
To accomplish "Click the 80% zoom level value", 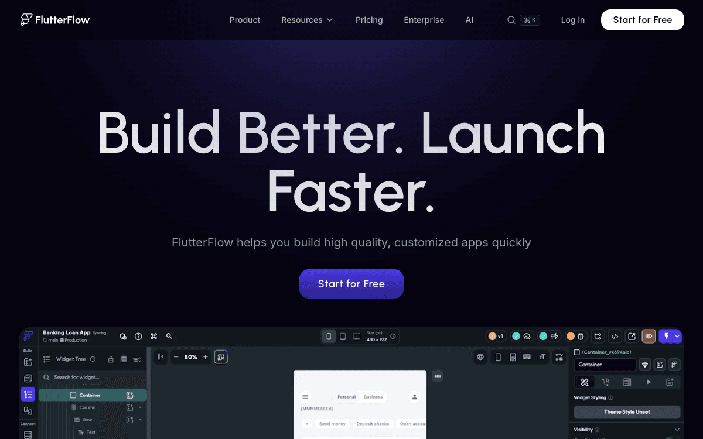I will [190, 357].
